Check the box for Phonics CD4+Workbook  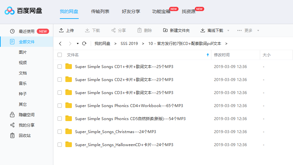60,106
